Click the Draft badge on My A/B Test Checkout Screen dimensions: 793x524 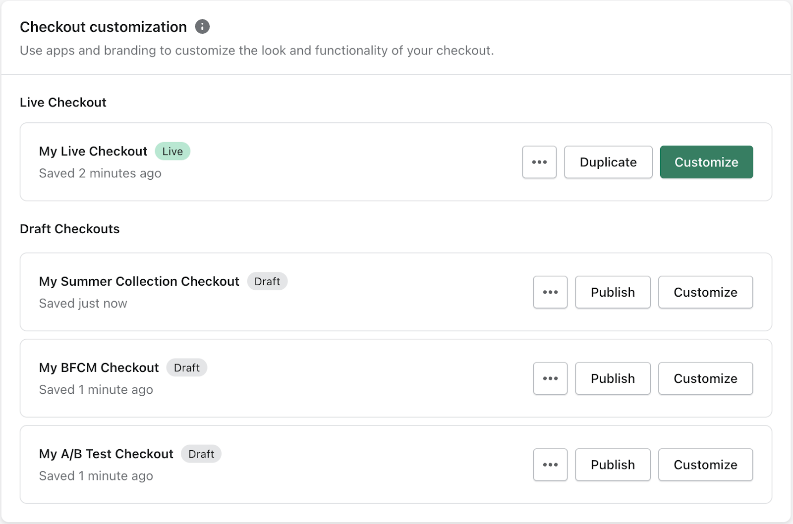pos(201,454)
